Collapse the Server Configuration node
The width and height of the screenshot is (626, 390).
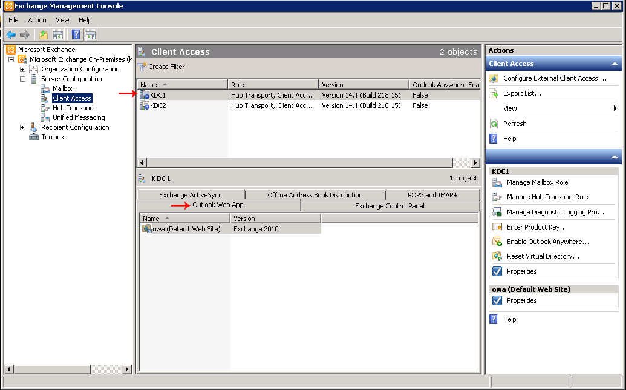point(23,79)
